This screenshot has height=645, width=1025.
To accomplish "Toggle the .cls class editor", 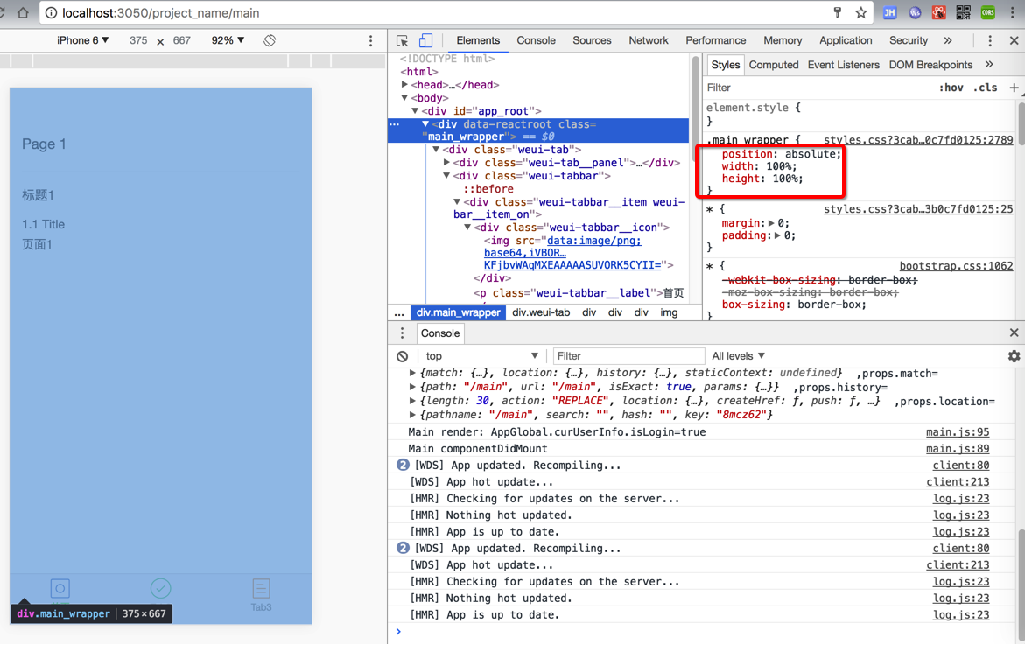I will 986,88.
